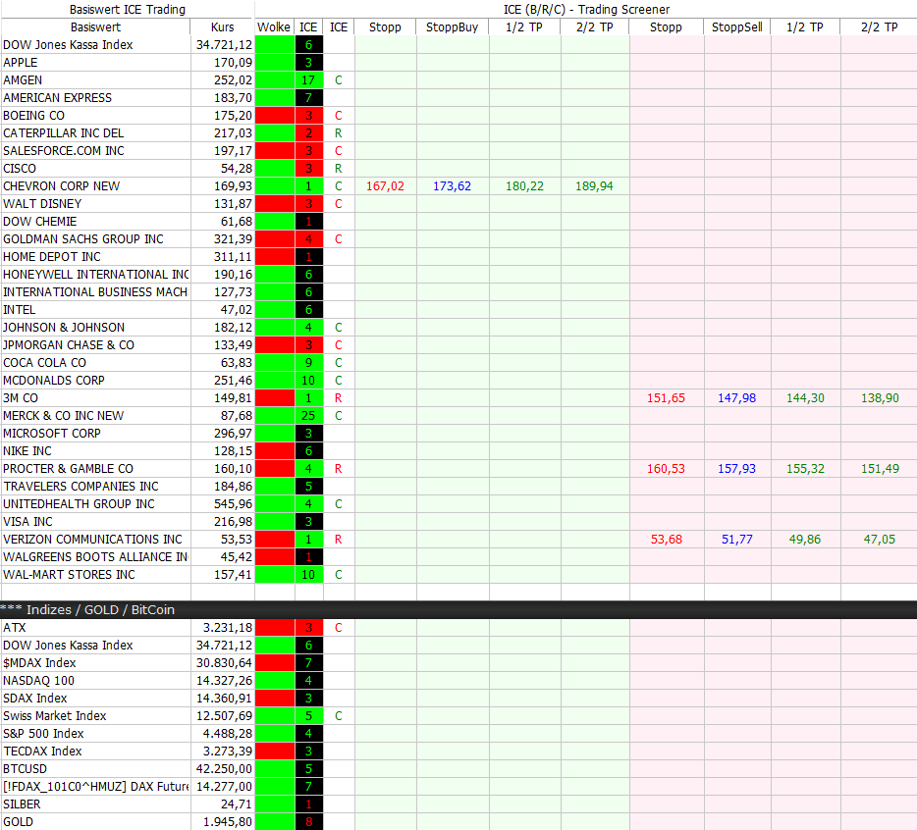Select the DAX Future row
Image resolution: width=917 pixels, height=830 pixels.
point(96,787)
